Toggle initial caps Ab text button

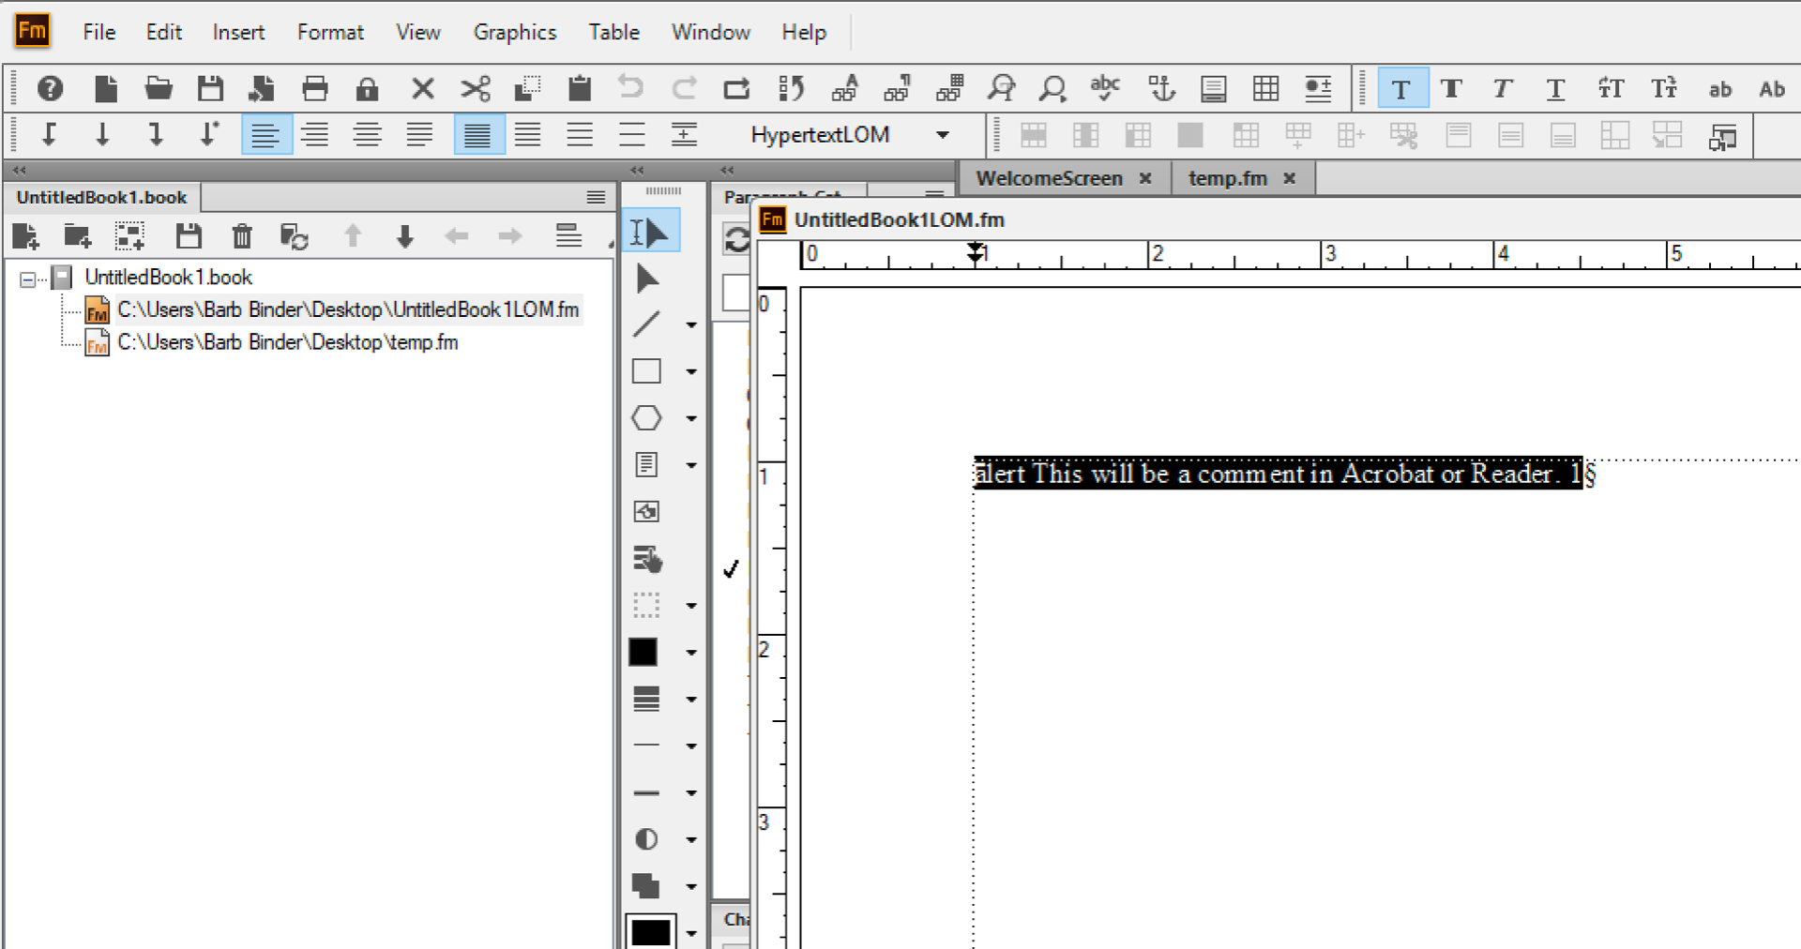1771,89
